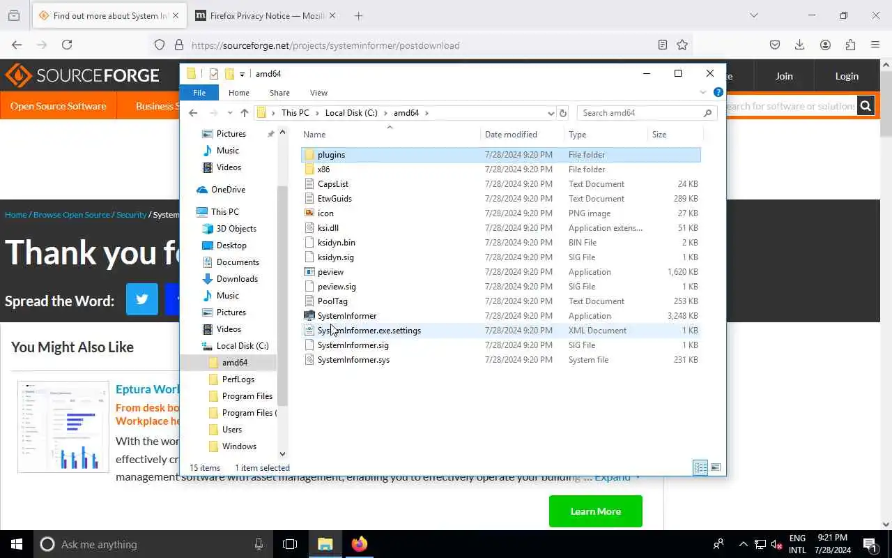
Task: Select OneDrive in navigation pane
Action: [228, 190]
